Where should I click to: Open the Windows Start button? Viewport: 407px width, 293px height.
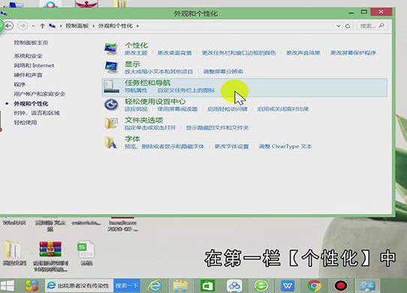(x=8, y=286)
